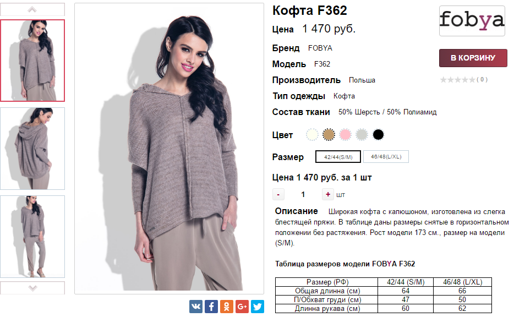
Task: Rate product using the star rating
Action: (457, 80)
